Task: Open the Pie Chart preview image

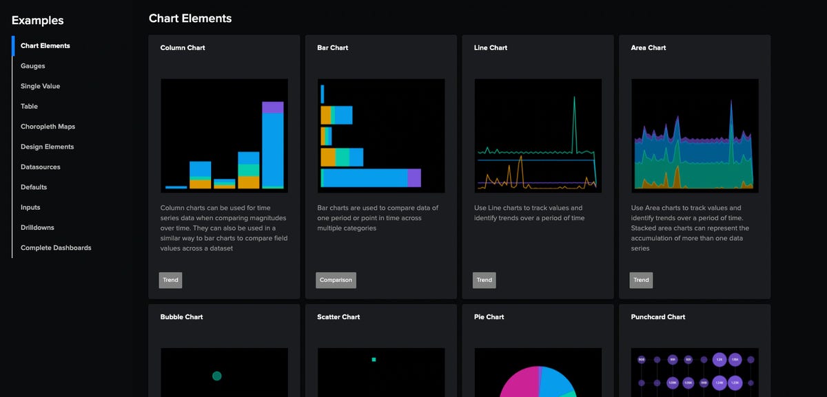Action: coord(538,372)
